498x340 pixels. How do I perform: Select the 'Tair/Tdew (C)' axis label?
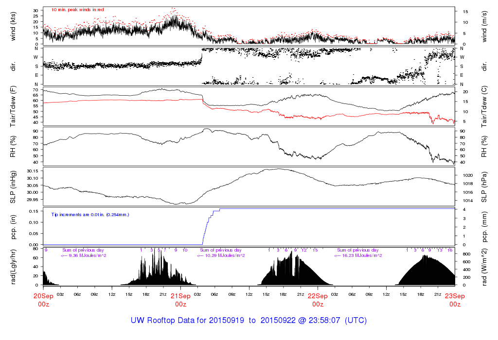click(x=485, y=107)
